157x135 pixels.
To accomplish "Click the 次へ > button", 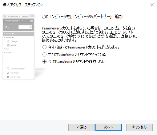I will coord(109,127).
